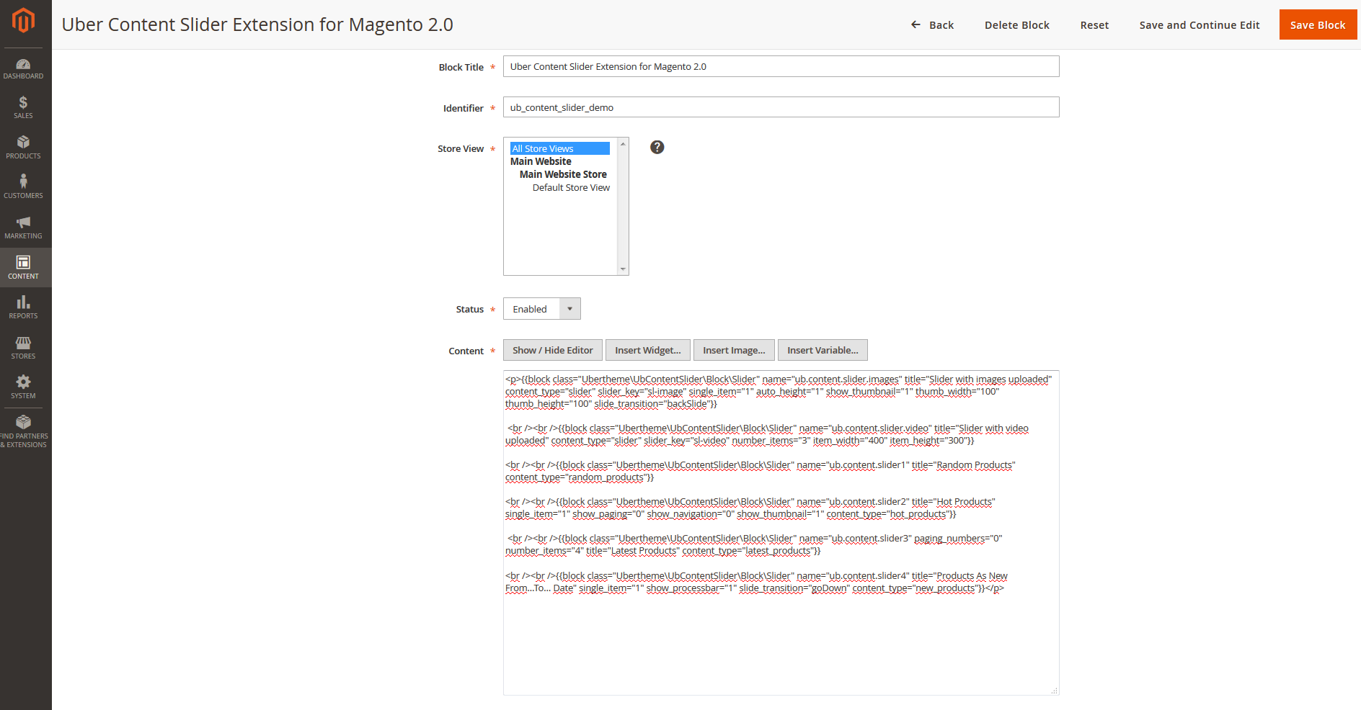Click Store View list scroll down arrow
The height and width of the screenshot is (710, 1361).
623,269
